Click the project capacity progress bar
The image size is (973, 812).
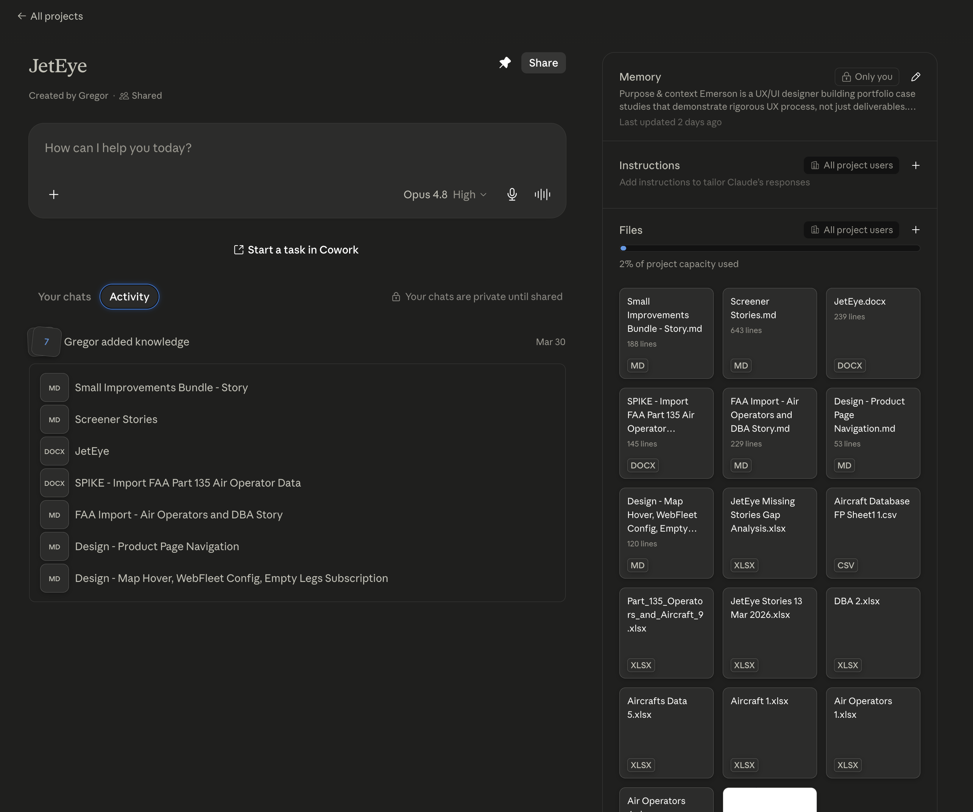click(770, 248)
